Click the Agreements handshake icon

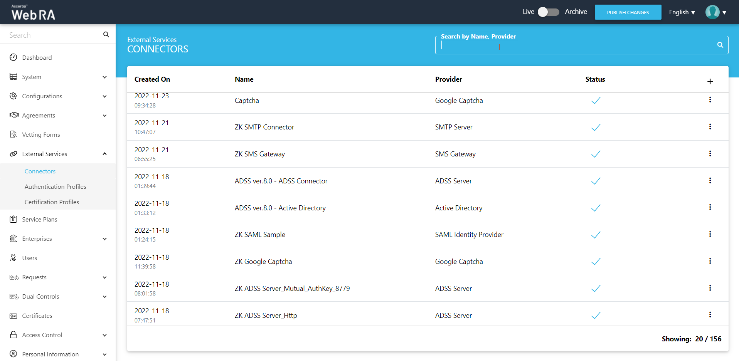click(x=14, y=115)
